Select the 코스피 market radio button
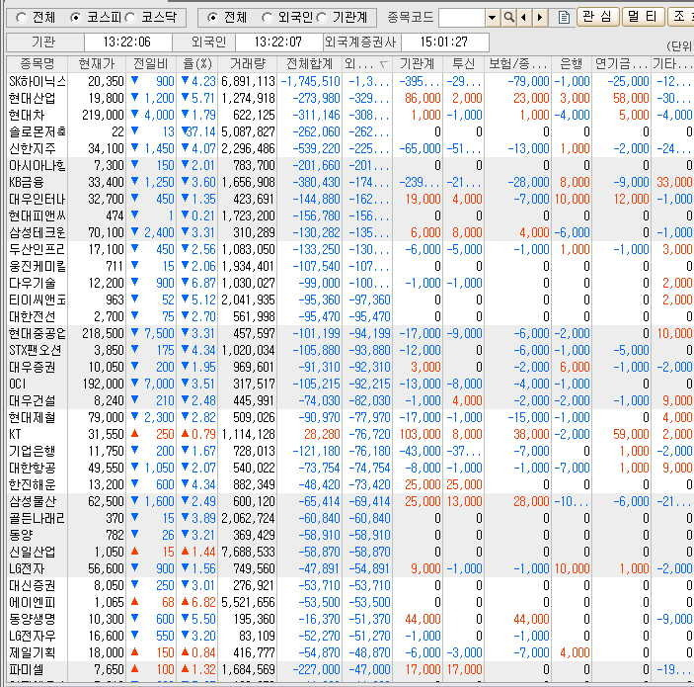 coord(76,17)
